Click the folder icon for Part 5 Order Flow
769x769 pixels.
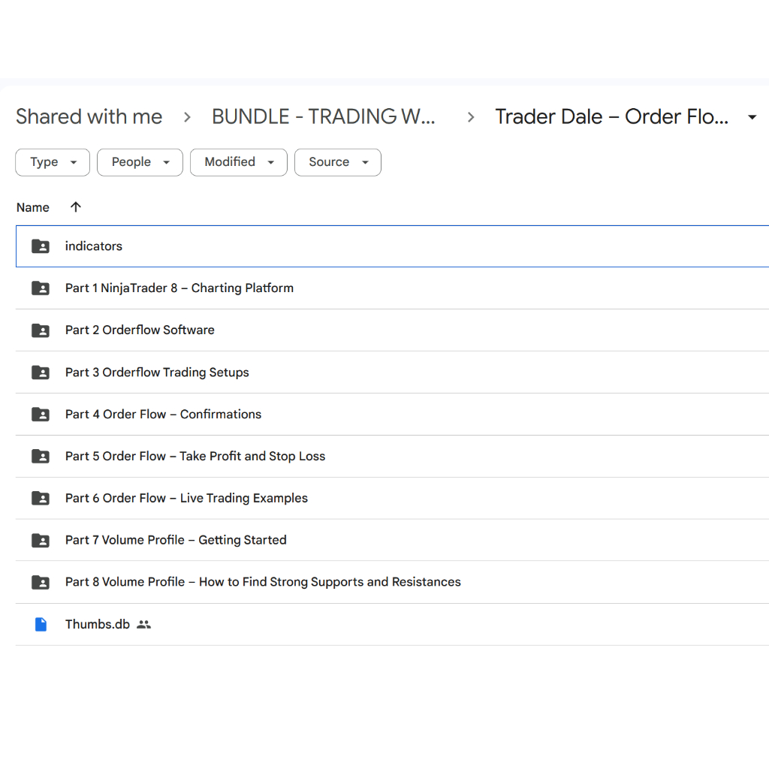click(x=41, y=456)
